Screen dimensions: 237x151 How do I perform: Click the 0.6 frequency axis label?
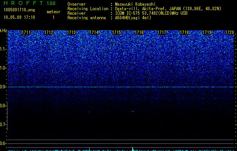point(3,143)
